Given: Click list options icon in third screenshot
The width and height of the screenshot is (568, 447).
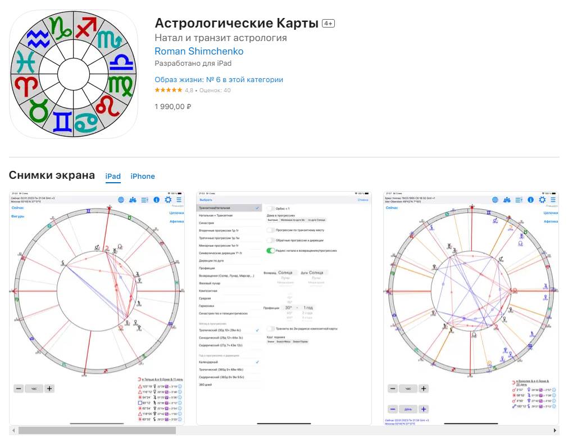Looking at the screenshot, I should coord(519,200).
